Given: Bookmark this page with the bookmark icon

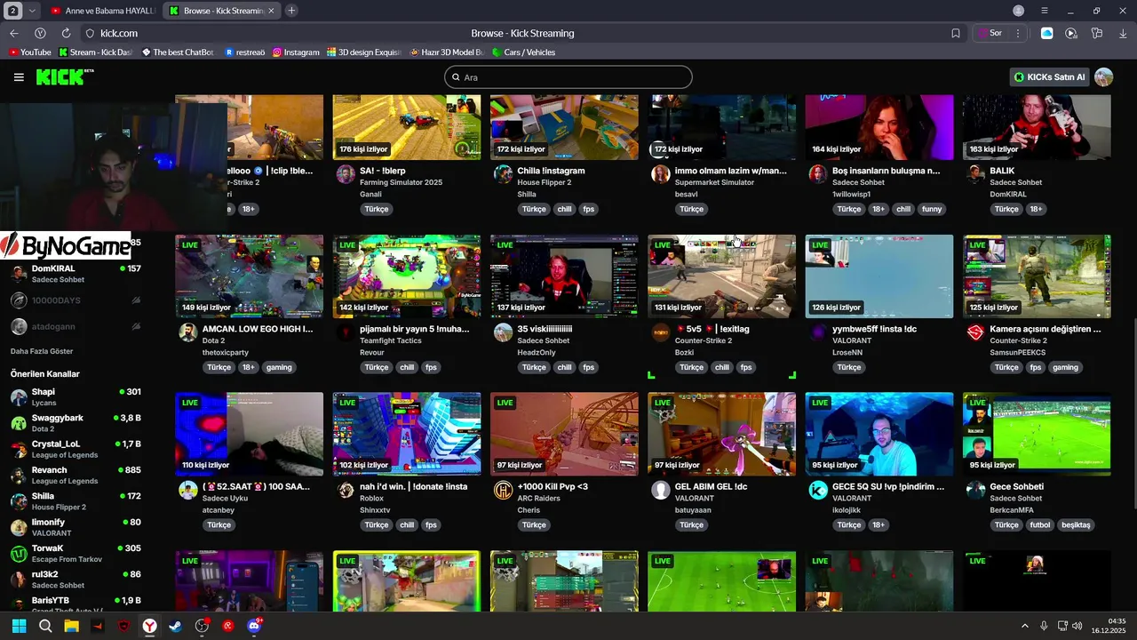Looking at the screenshot, I should 956,33.
